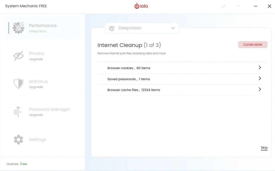Click the Privacy crossed-eye icon
The image size is (275, 171).
19,56
